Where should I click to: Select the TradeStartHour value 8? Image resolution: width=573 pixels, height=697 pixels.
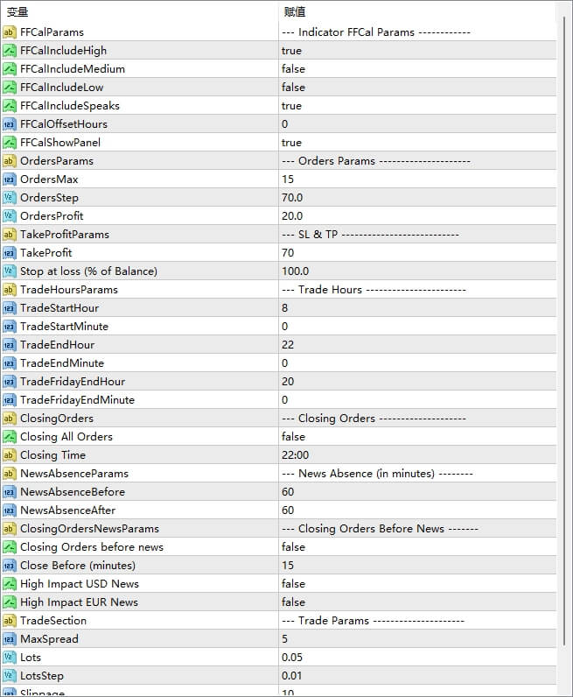tap(284, 308)
